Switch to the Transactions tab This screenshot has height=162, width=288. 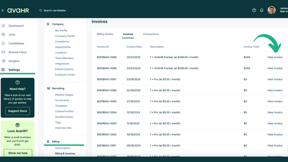coord(151,34)
